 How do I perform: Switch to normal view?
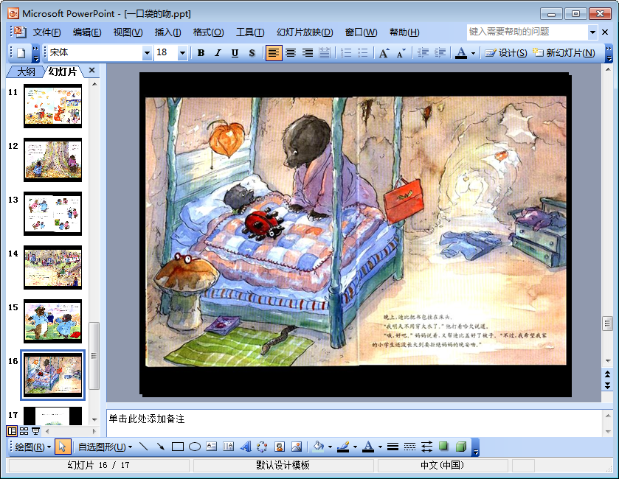(13, 431)
